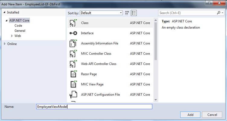Expand the Web tree node
Viewport: 227px width, 121px height.
(12, 36)
